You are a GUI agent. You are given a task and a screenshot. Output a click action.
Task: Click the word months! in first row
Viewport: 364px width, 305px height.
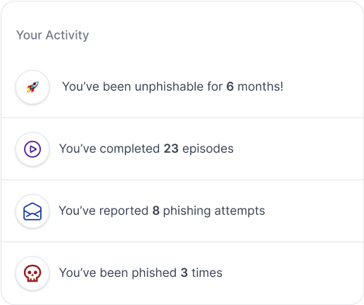[x=261, y=87]
